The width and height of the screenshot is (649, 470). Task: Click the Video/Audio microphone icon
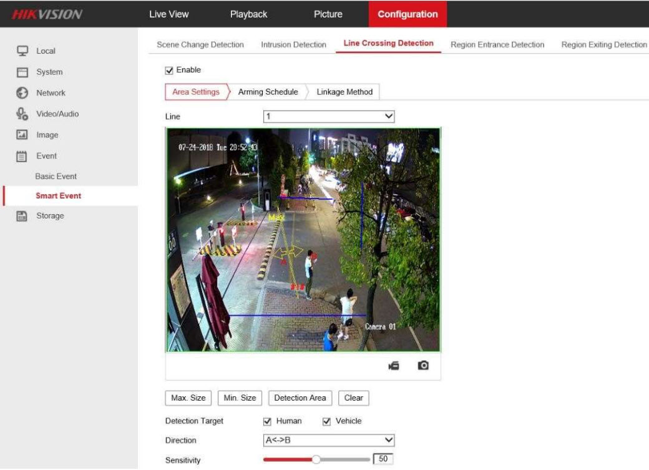click(x=22, y=114)
